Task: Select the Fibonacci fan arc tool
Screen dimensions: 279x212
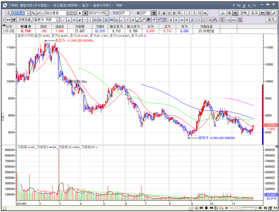Action: click(74, 20)
